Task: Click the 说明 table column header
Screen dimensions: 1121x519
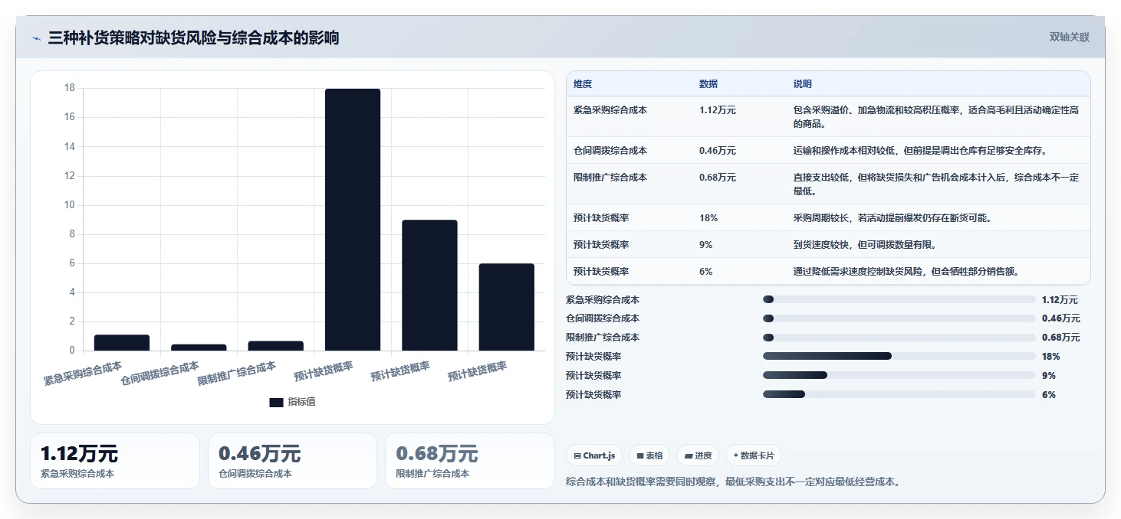Action: point(803,84)
